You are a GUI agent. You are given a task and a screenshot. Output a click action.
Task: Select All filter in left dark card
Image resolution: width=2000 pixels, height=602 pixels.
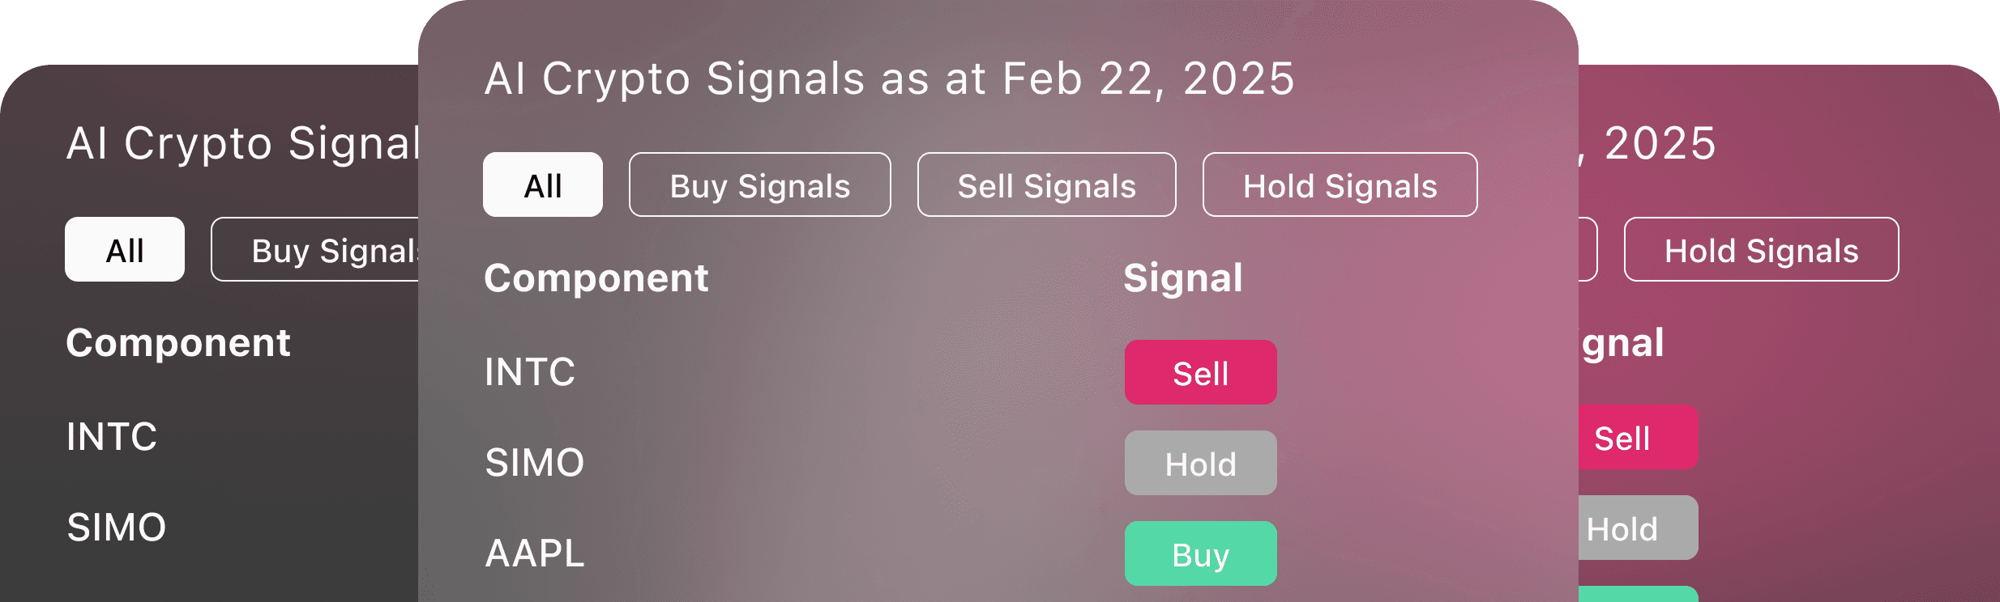[x=125, y=249]
